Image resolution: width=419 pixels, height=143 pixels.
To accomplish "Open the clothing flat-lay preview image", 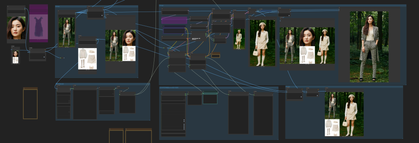I will [x=87, y=59].
